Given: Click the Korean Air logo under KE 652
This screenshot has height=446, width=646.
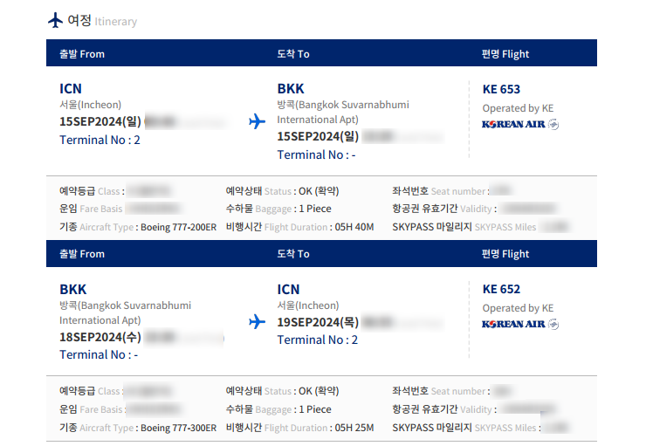Looking at the screenshot, I should [520, 324].
